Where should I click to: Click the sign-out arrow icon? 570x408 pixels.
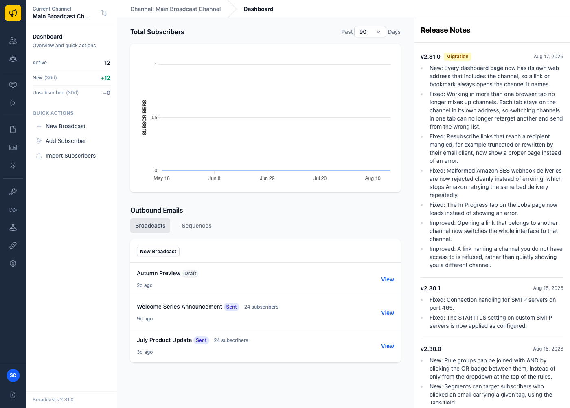coord(13,395)
